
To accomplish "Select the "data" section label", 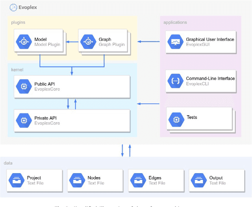I will pos(8,163).
